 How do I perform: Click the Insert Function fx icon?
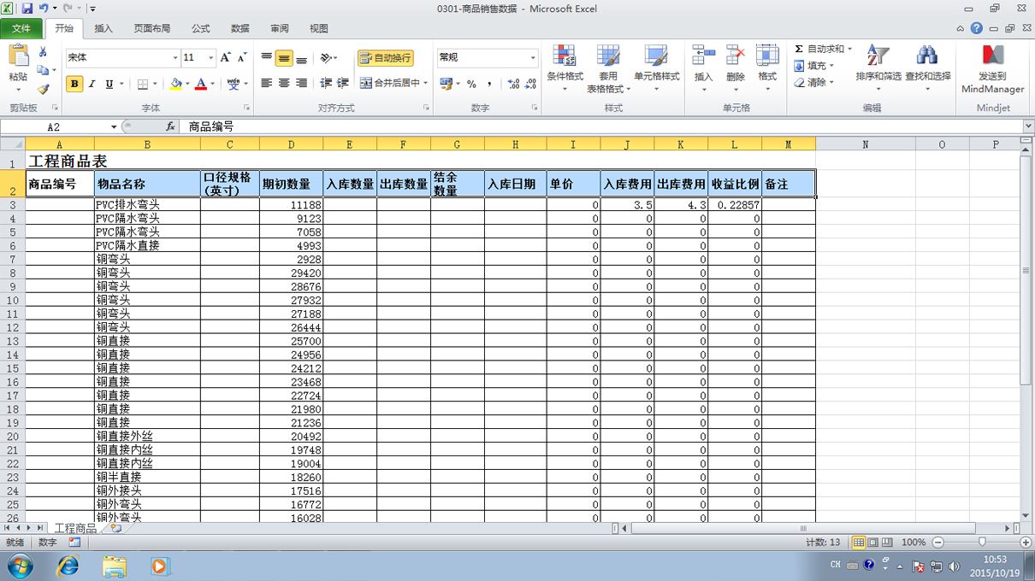click(x=170, y=126)
